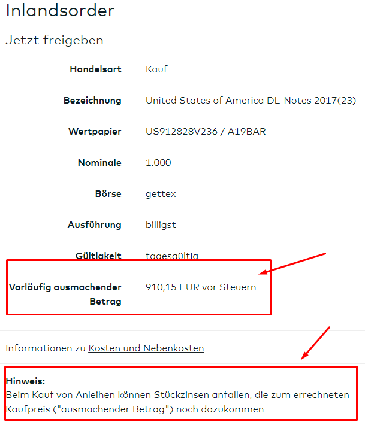Select the Bezeichnung label
The height and width of the screenshot is (425, 365).
click(x=92, y=101)
